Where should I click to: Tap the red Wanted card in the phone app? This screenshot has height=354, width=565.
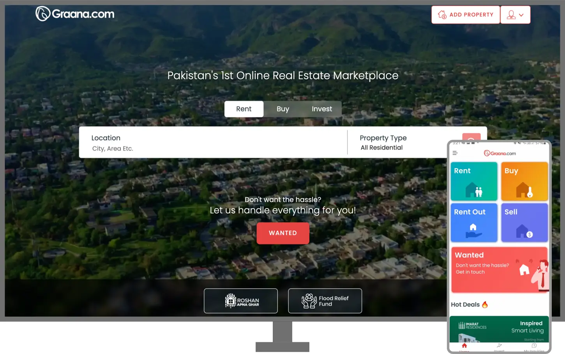(x=500, y=269)
